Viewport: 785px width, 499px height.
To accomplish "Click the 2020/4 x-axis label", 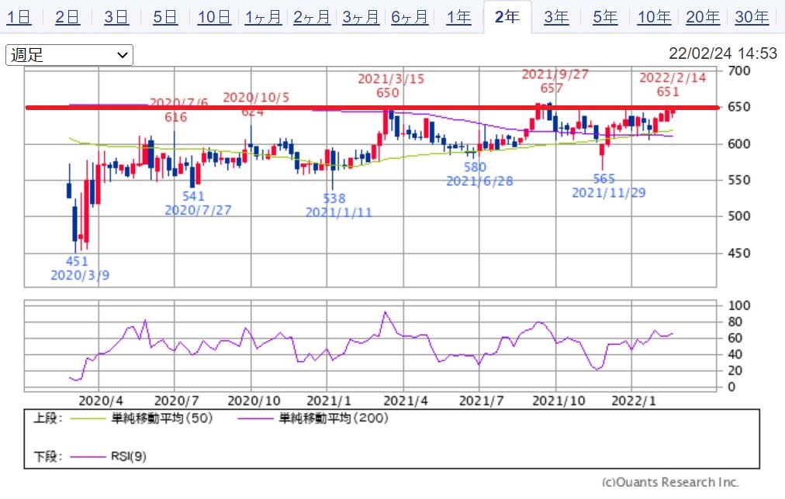I will pyautogui.click(x=101, y=401).
